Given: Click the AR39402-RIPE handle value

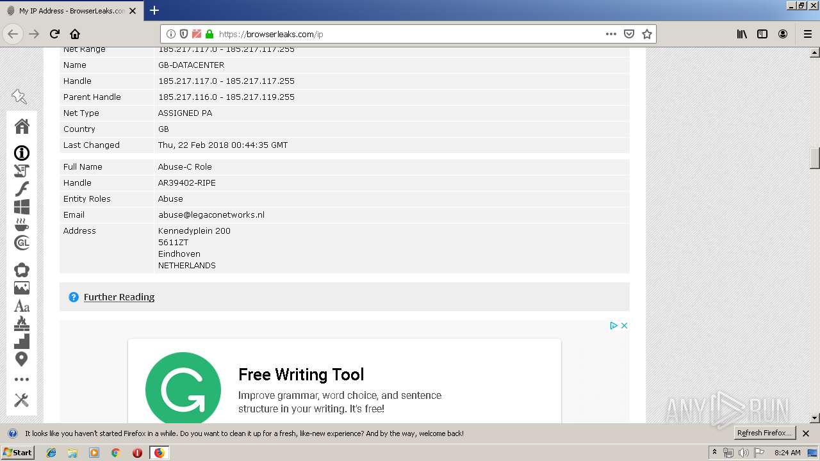Looking at the screenshot, I should pyautogui.click(x=187, y=183).
